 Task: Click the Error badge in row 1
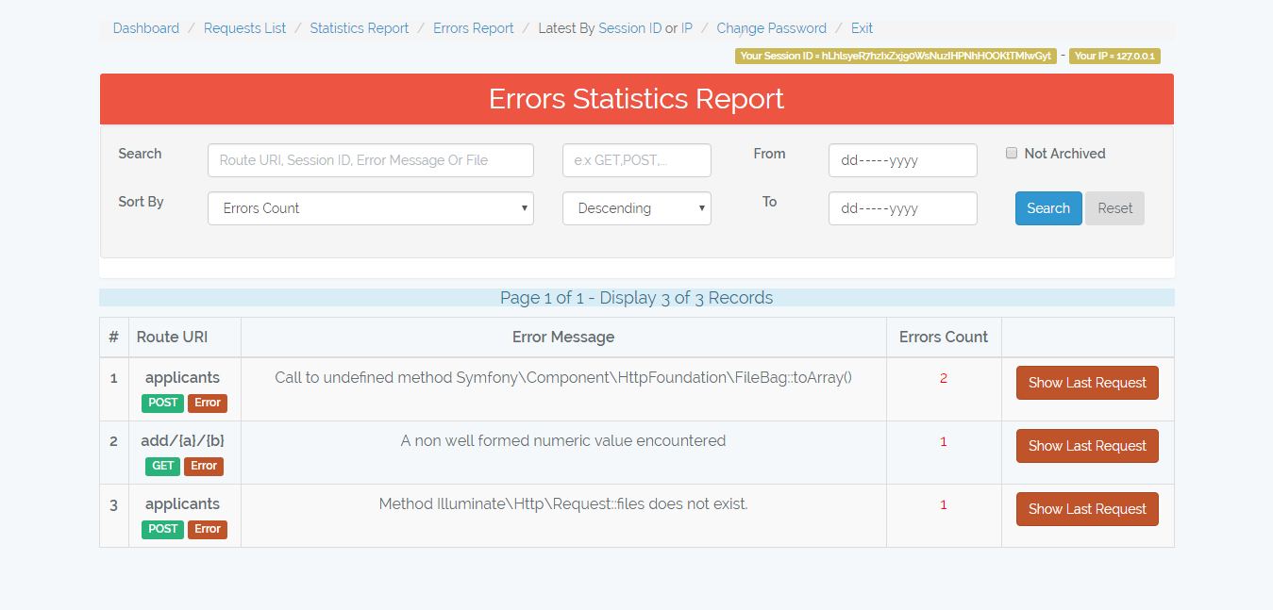[x=208, y=403]
